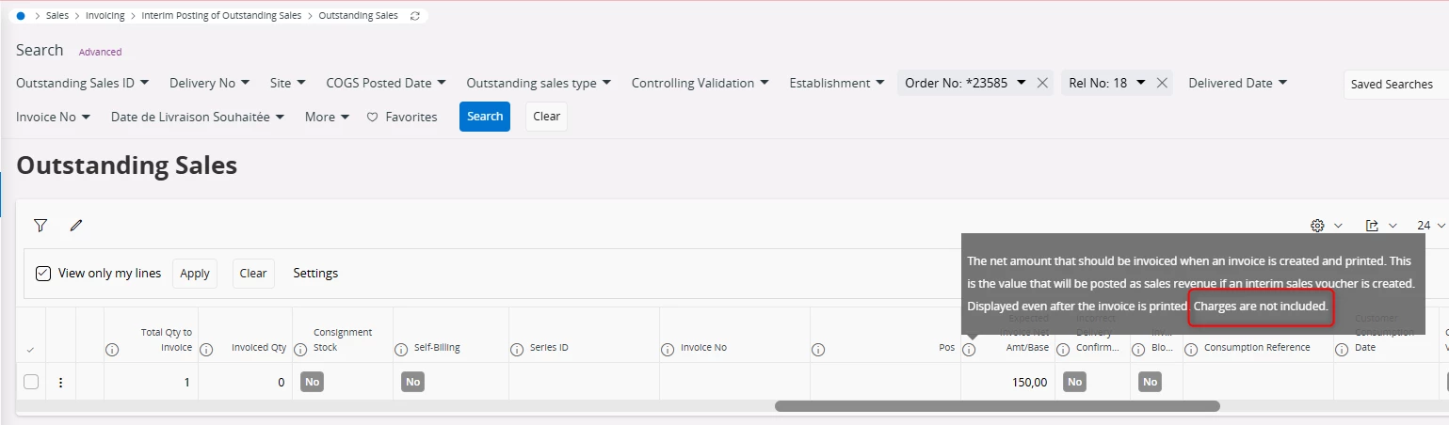Image resolution: width=1449 pixels, height=425 pixels.
Task: Expand the Outstanding Sales ID filter
Action: [x=82, y=83]
